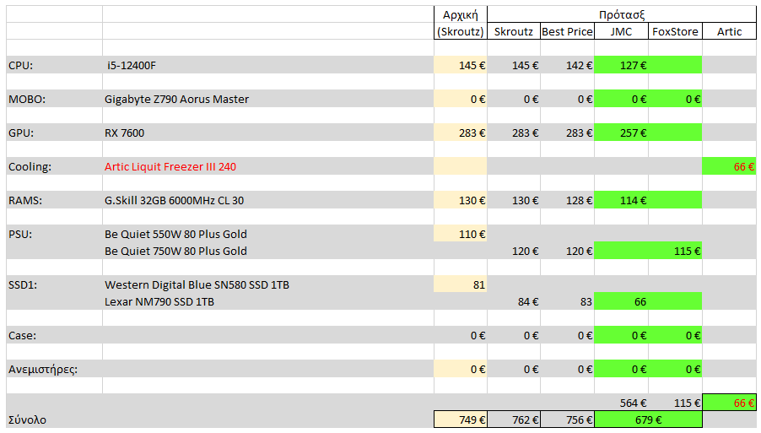Click the green '127 €' CPU cell
The width and height of the screenshot is (761, 433).
tap(621, 65)
